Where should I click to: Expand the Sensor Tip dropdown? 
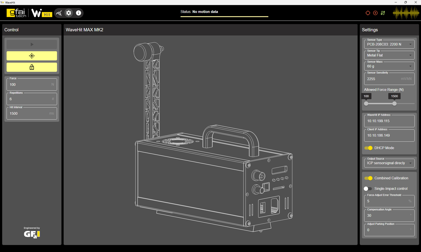coord(389,55)
